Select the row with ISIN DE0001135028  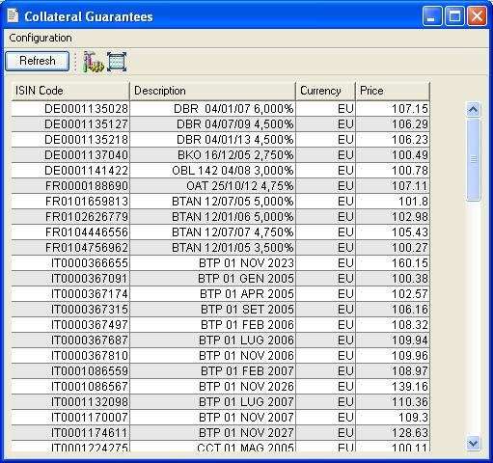click(x=221, y=109)
